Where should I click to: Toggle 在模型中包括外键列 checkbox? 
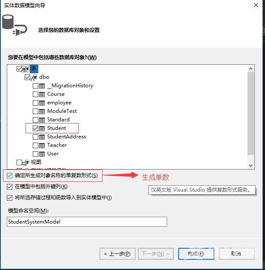[10, 187]
